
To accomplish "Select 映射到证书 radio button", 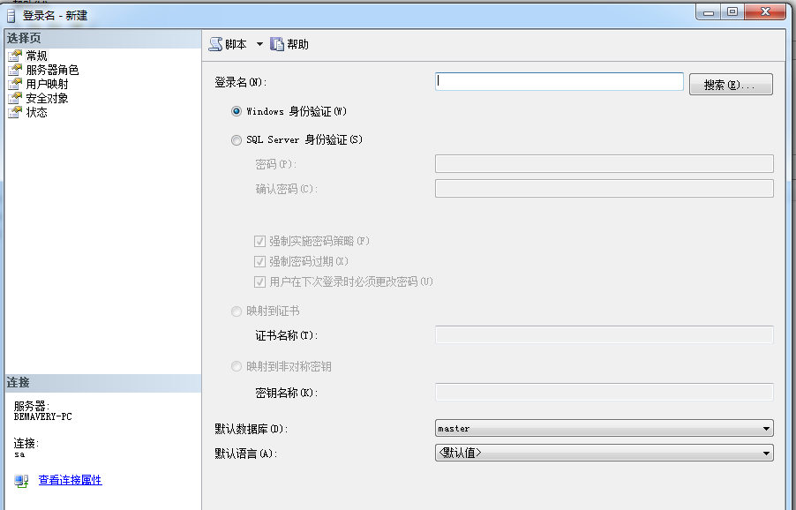I will click(x=236, y=311).
